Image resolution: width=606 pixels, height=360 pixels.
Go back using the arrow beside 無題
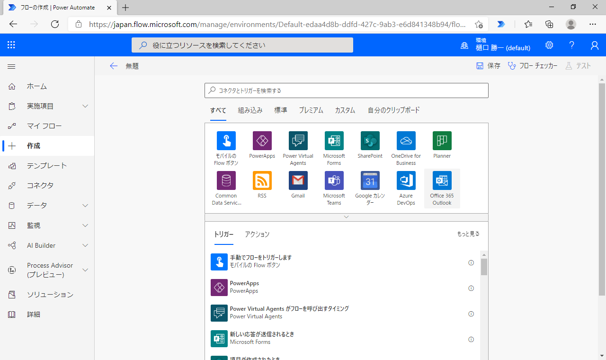(113, 66)
